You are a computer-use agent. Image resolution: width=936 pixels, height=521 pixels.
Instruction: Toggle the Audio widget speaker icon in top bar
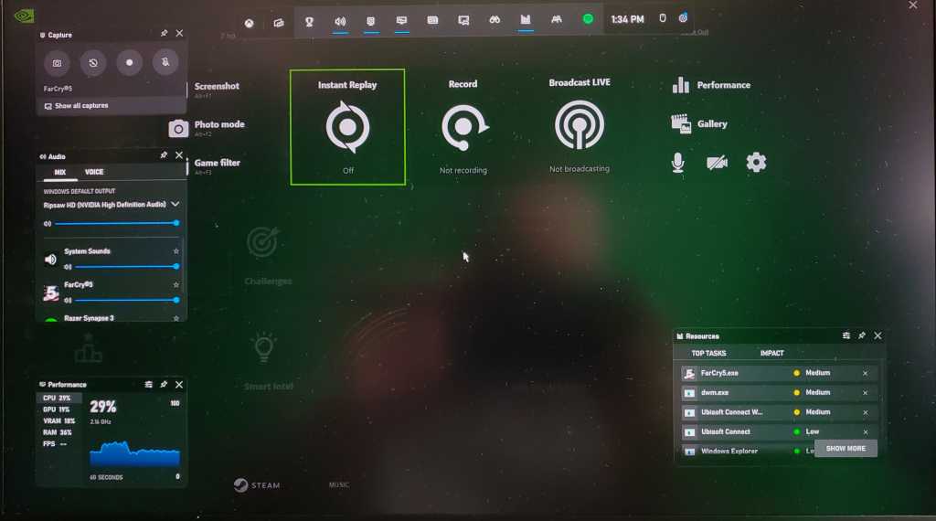pos(340,22)
